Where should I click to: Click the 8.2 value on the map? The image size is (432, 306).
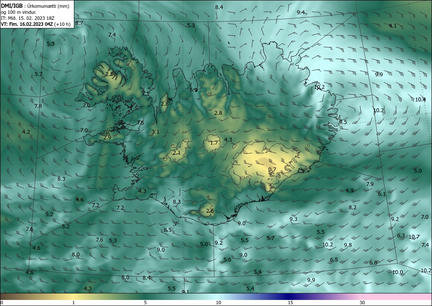(x=353, y=207)
